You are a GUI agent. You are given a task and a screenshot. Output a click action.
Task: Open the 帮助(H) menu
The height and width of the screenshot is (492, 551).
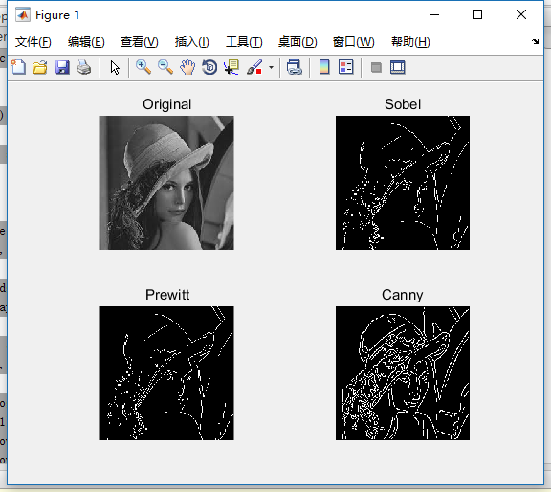click(410, 42)
